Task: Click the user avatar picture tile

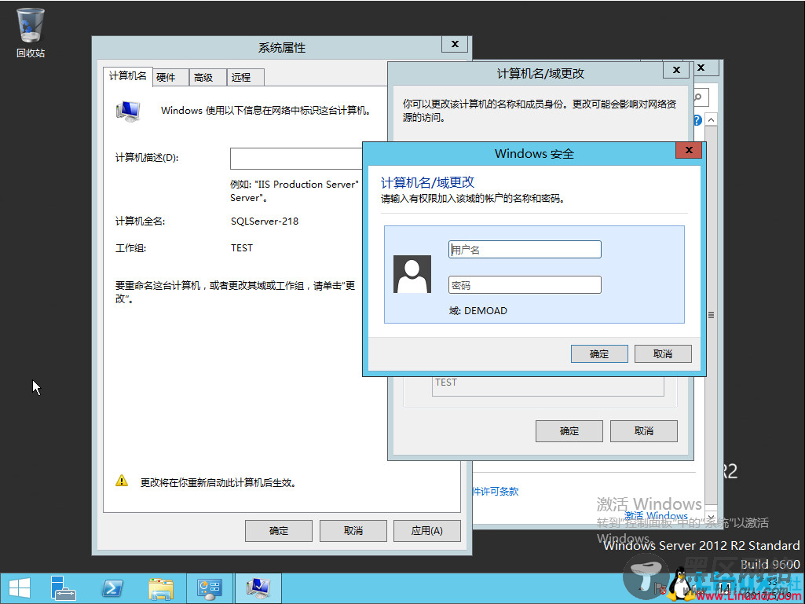Action: [x=412, y=274]
